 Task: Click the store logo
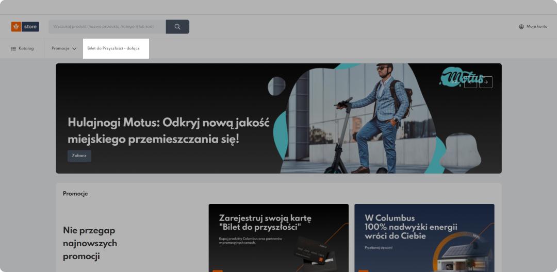25,27
